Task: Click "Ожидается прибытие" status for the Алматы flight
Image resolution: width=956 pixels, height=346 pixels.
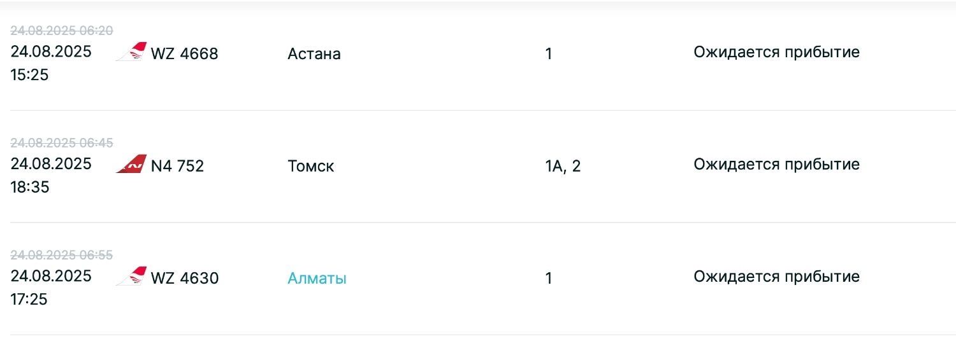Action: 776,277
